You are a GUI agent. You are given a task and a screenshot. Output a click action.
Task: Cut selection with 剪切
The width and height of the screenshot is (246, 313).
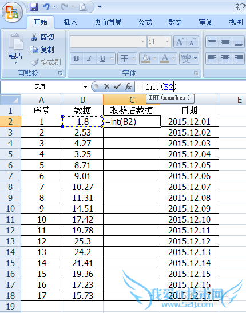coord(42,37)
